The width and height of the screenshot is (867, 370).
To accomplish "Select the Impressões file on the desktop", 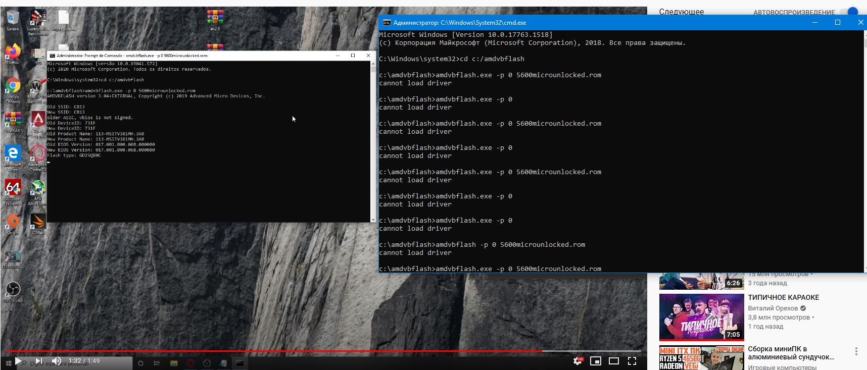I will tap(63, 21).
